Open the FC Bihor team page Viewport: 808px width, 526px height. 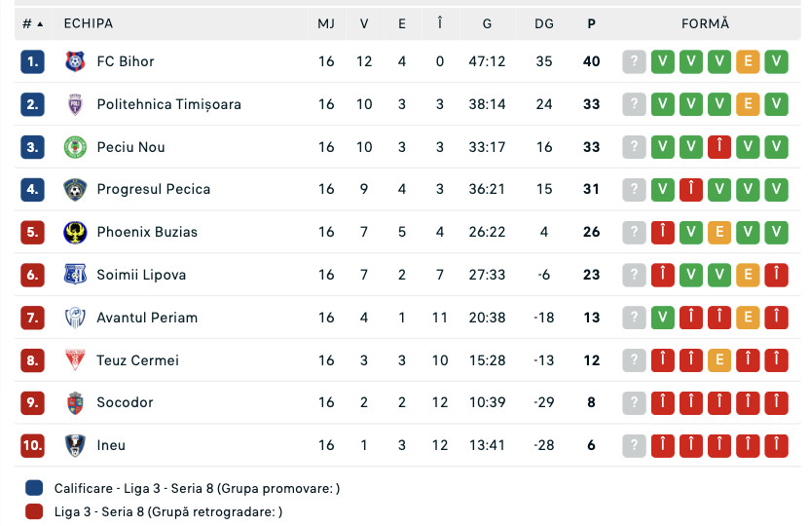[x=126, y=61]
